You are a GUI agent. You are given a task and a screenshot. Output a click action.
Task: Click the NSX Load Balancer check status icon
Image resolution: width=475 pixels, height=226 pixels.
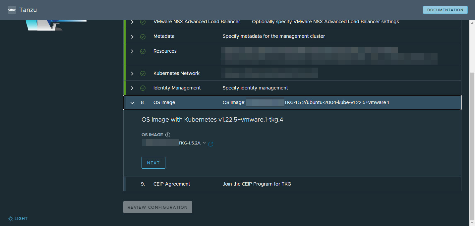pyautogui.click(x=143, y=22)
